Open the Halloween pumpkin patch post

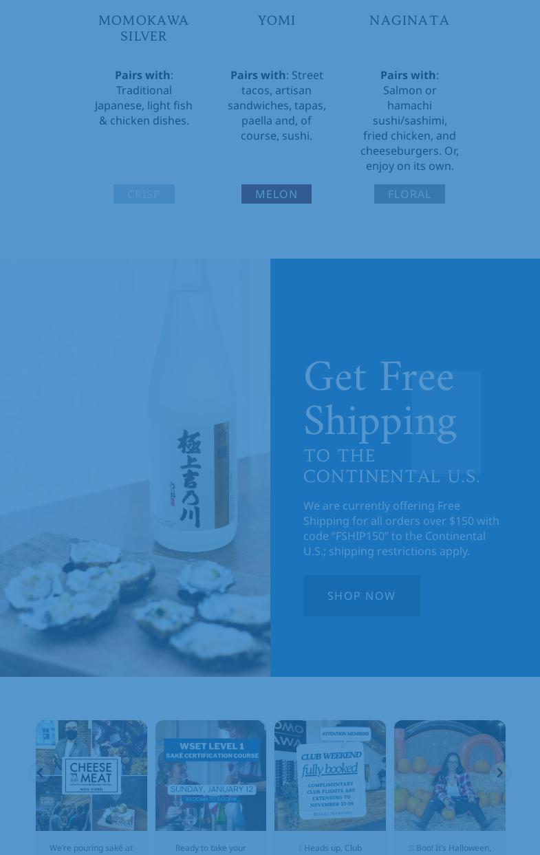(x=450, y=775)
